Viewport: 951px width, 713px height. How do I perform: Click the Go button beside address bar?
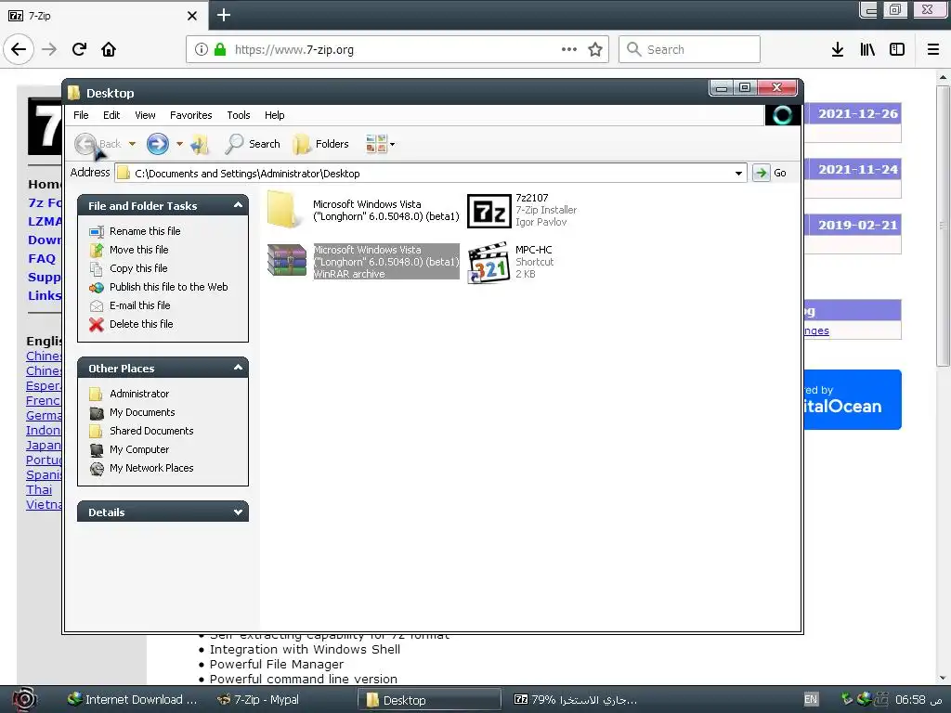point(770,173)
